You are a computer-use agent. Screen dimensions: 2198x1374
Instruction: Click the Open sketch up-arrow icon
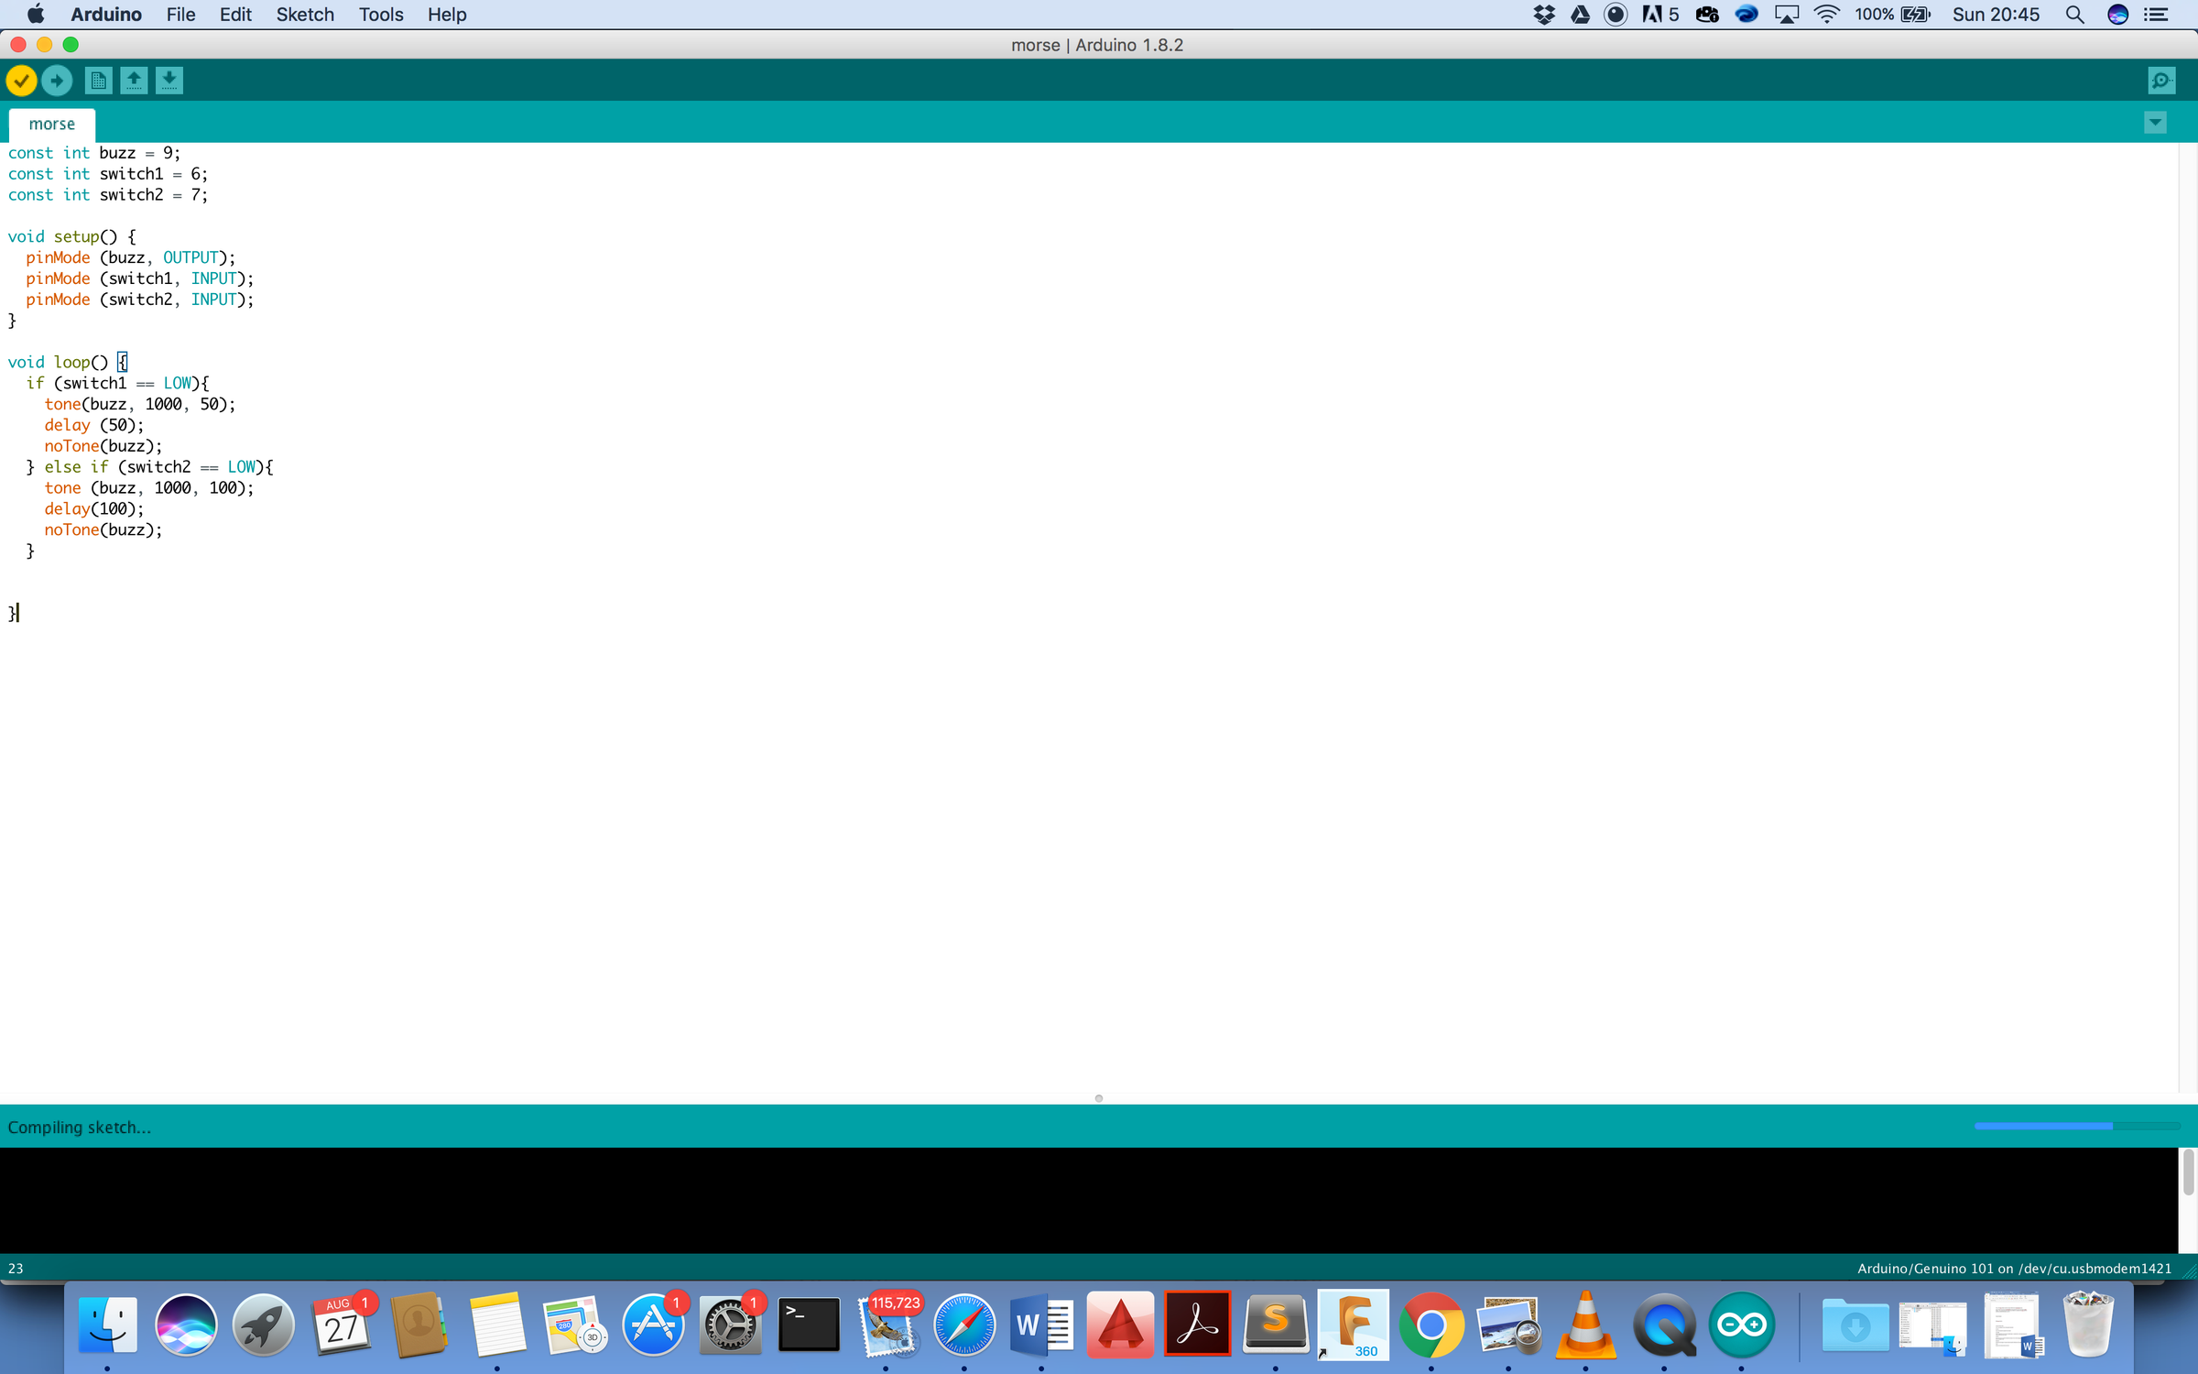tap(134, 81)
